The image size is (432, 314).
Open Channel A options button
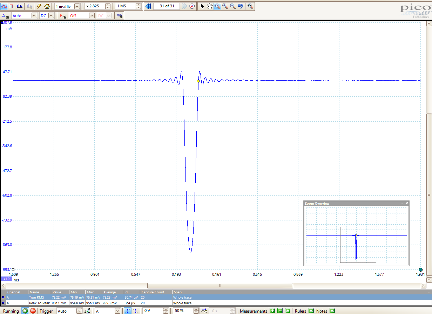pyautogui.click(x=6, y=15)
